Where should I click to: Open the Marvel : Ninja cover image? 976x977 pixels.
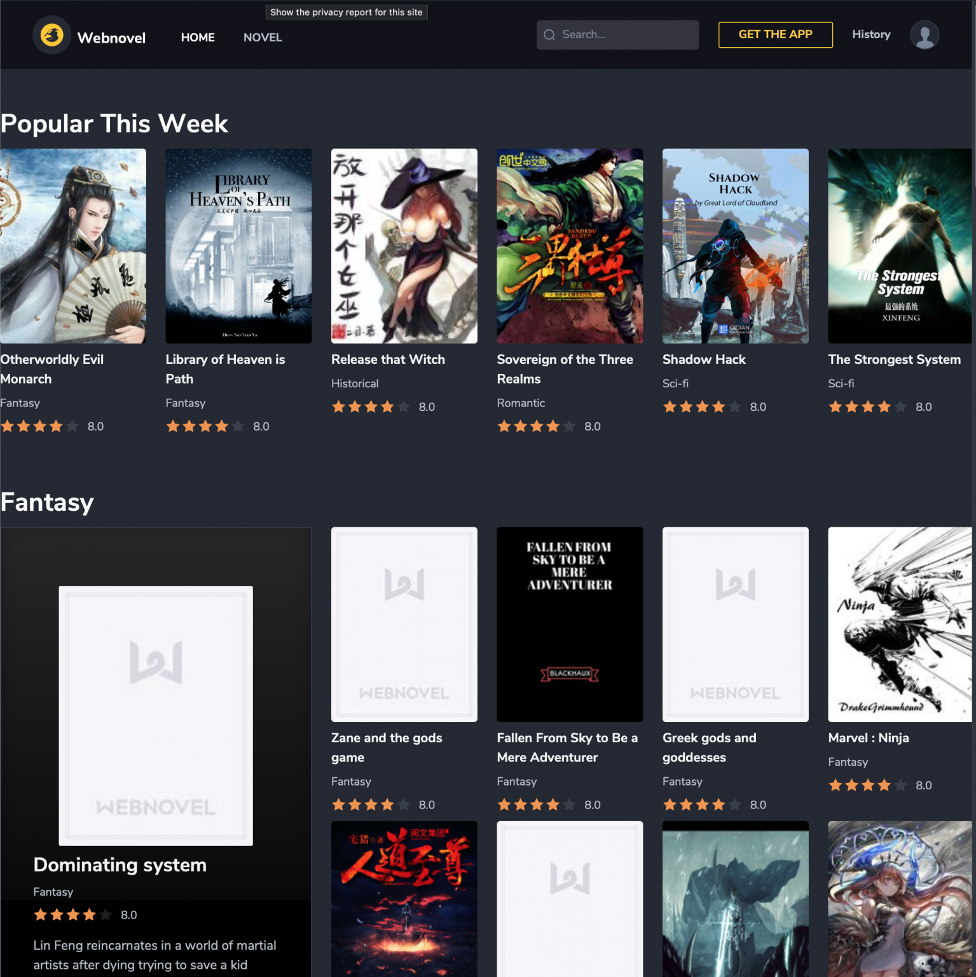[899, 624]
